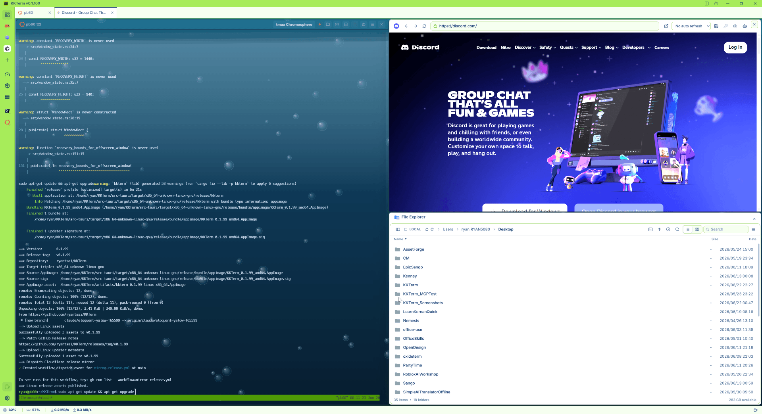Open the terminal pane folder icon
The height and width of the screenshot is (414, 762).
pyautogui.click(x=328, y=25)
